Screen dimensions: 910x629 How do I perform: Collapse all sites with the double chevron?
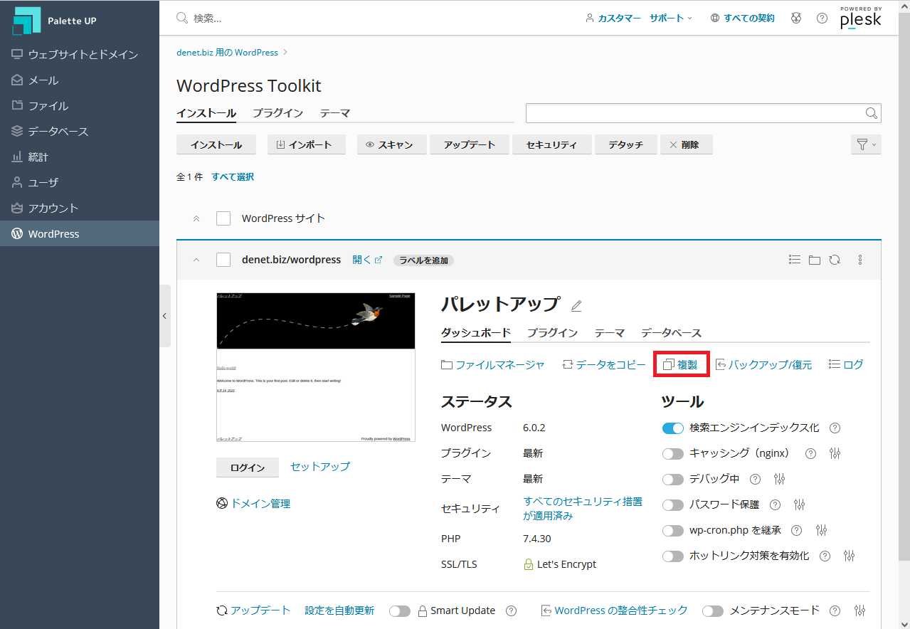pyautogui.click(x=196, y=218)
